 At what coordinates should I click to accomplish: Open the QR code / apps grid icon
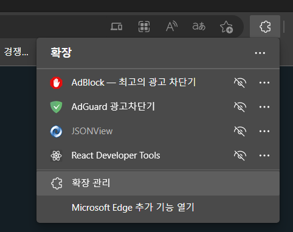pyautogui.click(x=144, y=27)
